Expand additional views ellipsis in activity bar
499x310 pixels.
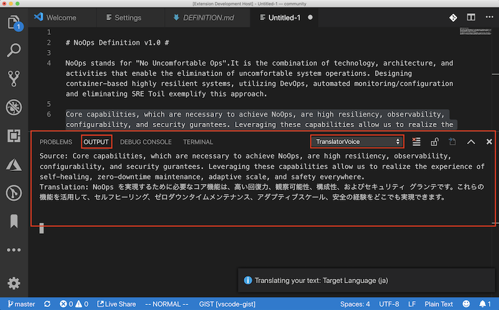tap(14, 250)
